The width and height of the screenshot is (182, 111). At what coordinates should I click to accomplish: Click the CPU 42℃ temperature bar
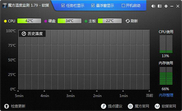click(29, 21)
